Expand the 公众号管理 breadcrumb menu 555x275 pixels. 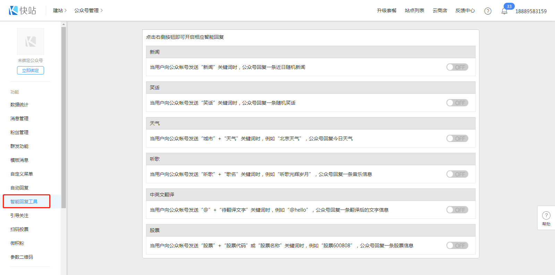[88, 10]
